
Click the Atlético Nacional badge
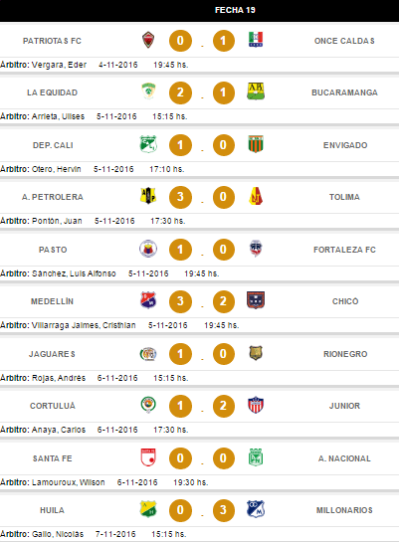click(256, 457)
